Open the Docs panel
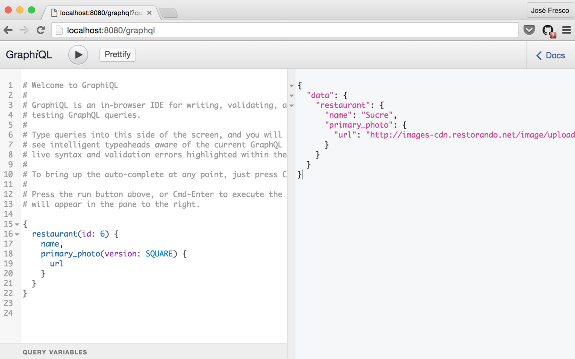This screenshot has height=359, width=575. point(551,55)
